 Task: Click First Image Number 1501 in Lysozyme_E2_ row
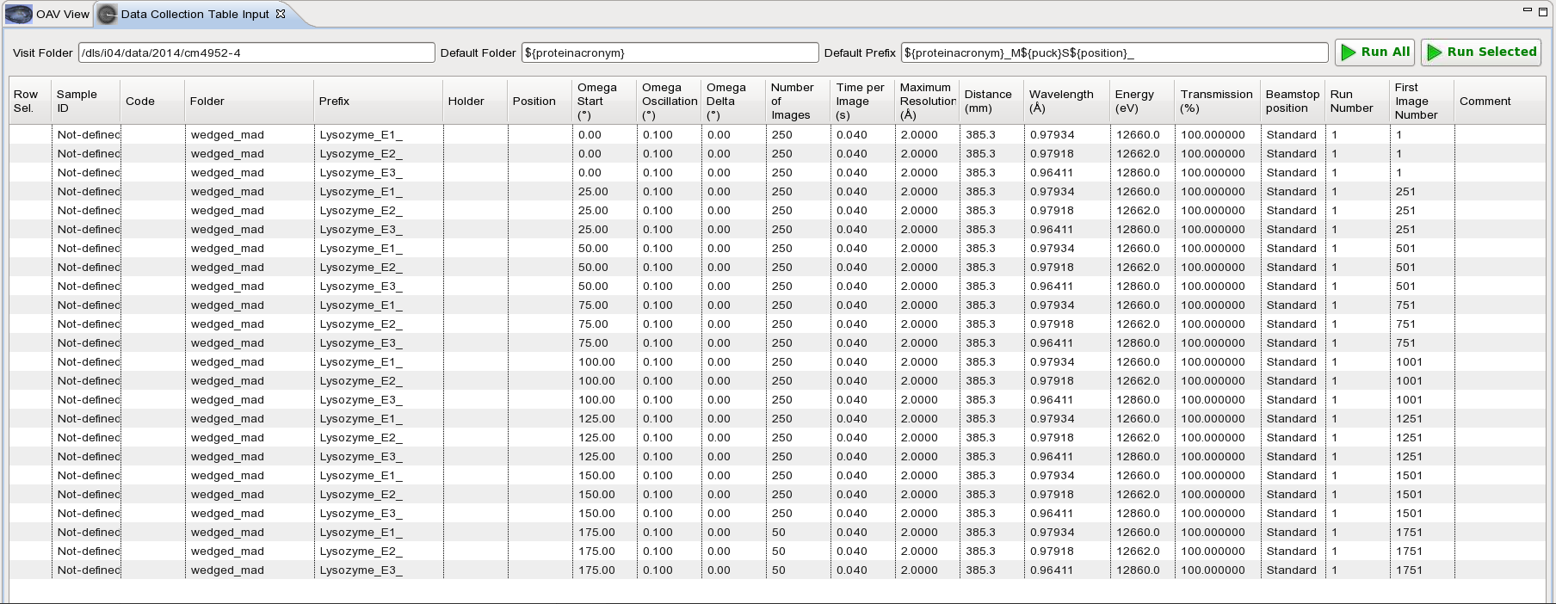click(x=1409, y=495)
